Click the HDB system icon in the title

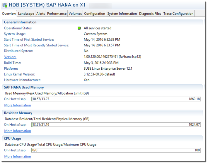(x=5, y=5)
